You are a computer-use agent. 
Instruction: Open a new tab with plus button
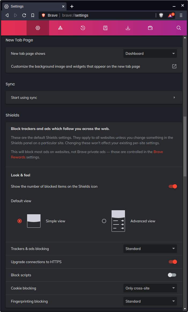[72, 6]
